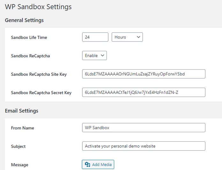Click the From Name label
The image size is (222, 170).
point(23,128)
